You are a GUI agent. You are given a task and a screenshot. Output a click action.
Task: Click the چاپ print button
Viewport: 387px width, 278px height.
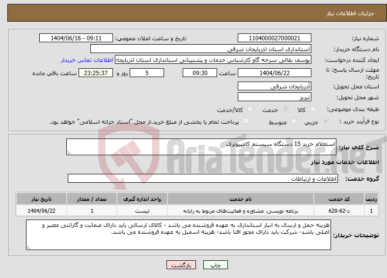(x=216, y=265)
